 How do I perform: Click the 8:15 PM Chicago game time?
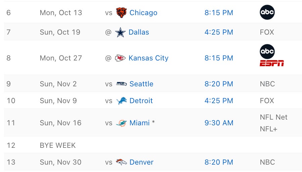click(x=219, y=13)
